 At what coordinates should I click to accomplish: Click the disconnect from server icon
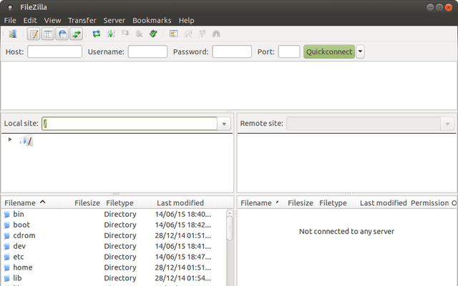pyautogui.click(x=140, y=34)
